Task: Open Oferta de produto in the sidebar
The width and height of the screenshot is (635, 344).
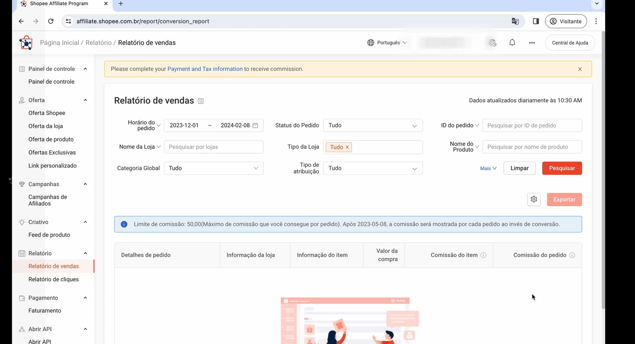Action: 51,139
